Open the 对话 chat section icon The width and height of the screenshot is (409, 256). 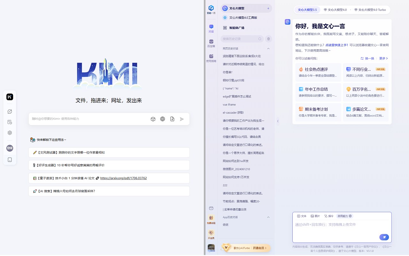(211, 28)
